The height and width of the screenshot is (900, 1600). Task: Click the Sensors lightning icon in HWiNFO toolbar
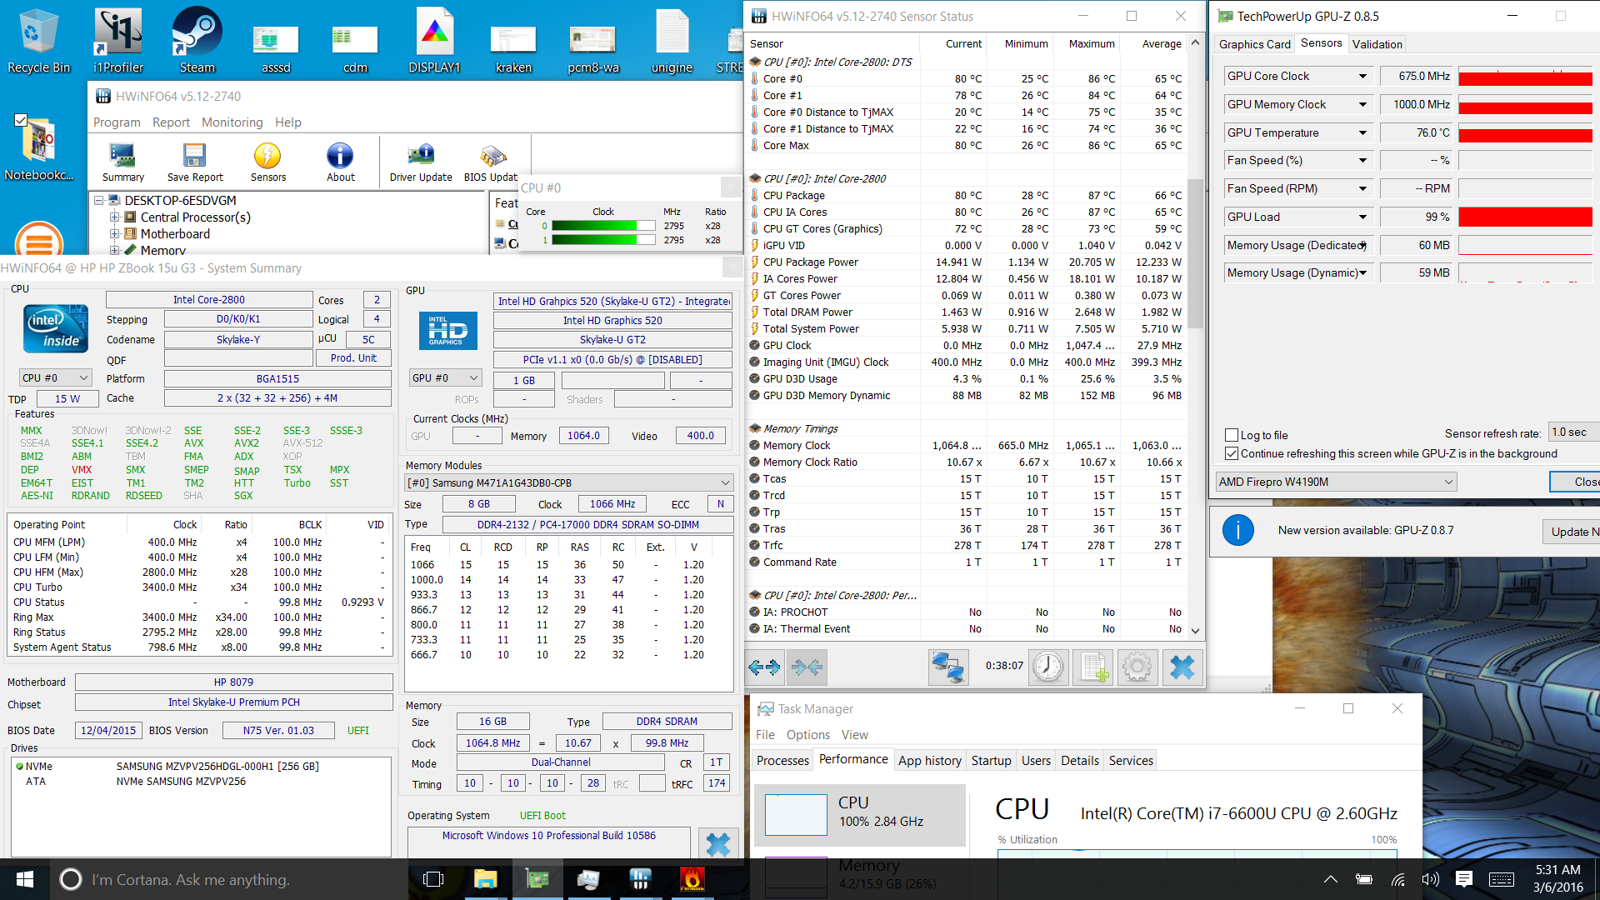267,157
